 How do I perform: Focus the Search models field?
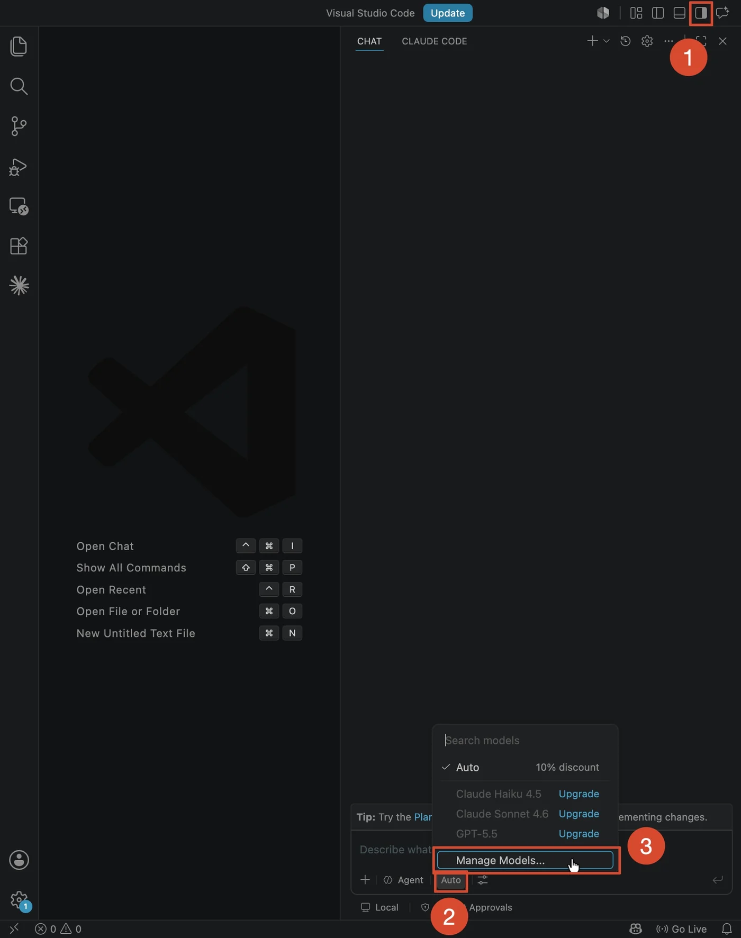[x=525, y=740]
